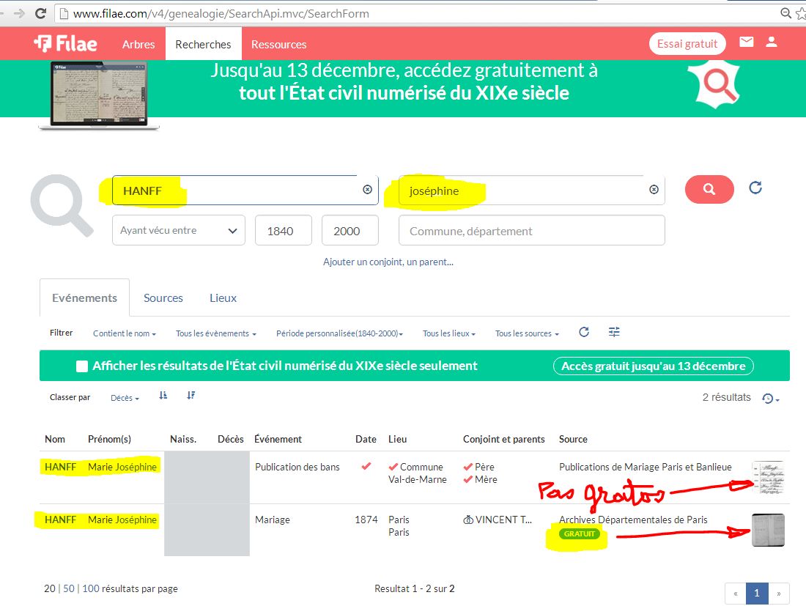Go to page 1 of results
Screen dimensions: 806x606
pos(757,593)
